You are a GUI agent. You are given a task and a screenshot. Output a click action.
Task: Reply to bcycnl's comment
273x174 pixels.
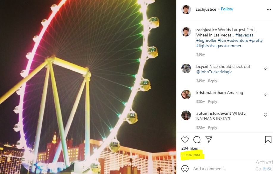pos(213,81)
